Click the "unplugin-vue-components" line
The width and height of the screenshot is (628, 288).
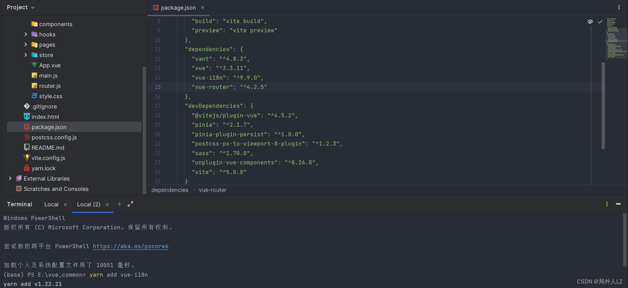click(x=255, y=162)
